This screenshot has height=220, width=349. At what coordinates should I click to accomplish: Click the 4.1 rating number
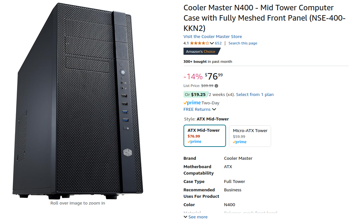tap(186, 43)
